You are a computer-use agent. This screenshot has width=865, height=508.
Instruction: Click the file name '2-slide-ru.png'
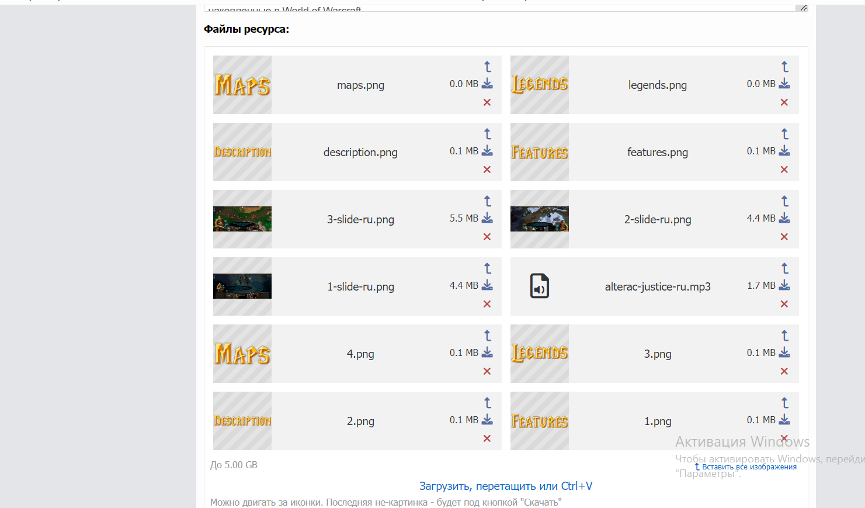click(658, 220)
